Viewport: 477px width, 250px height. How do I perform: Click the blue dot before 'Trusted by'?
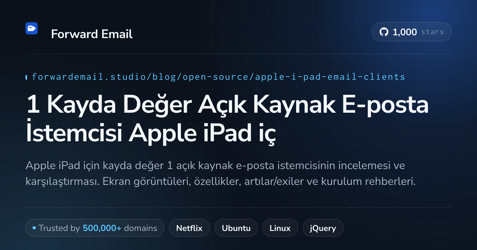(x=34, y=228)
